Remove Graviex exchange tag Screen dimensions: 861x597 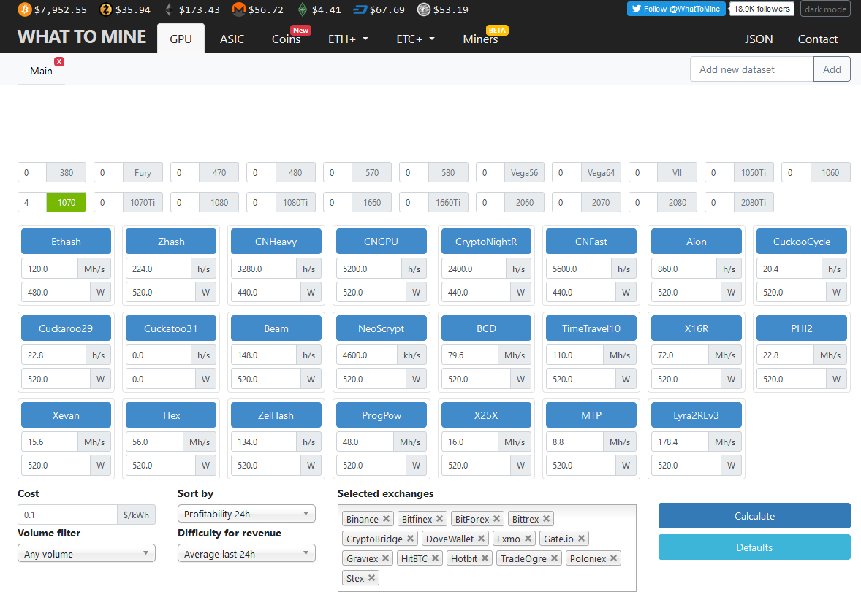click(x=385, y=558)
